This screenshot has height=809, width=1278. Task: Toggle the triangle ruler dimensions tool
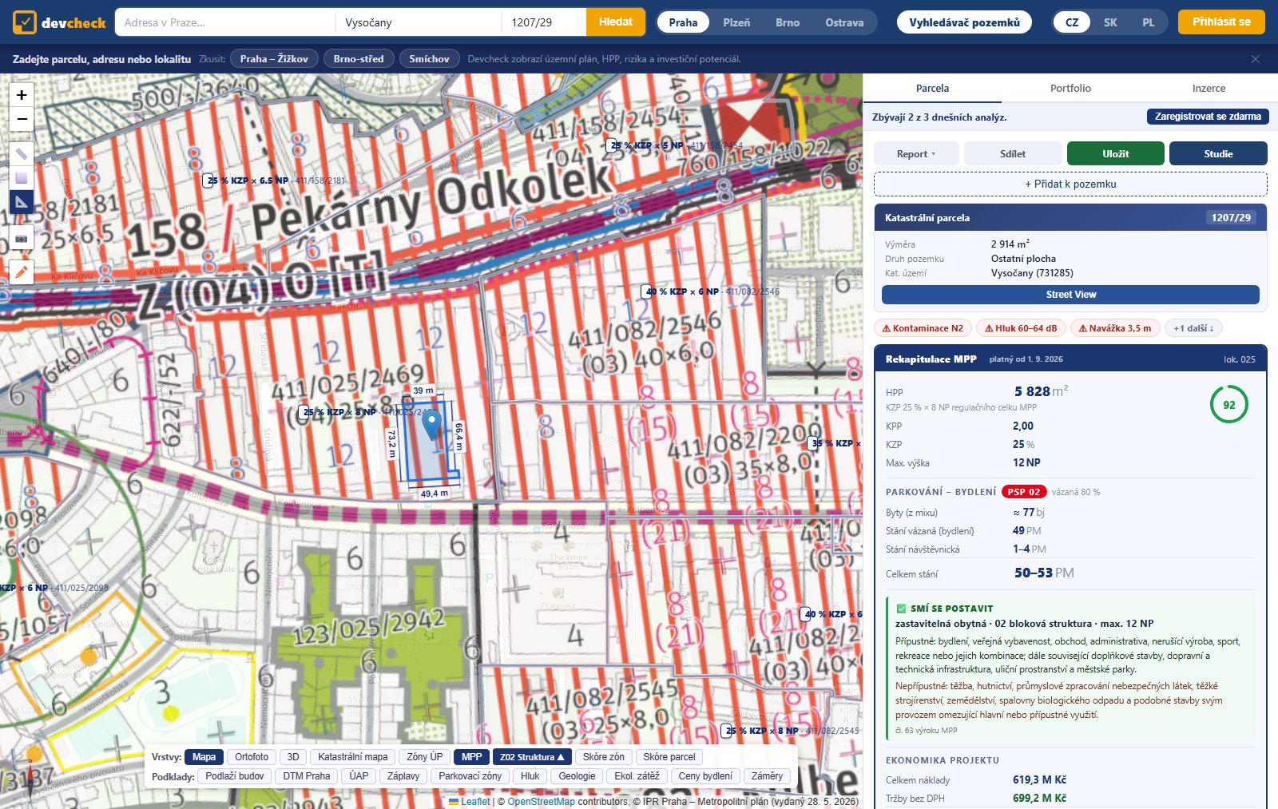pyautogui.click(x=22, y=202)
